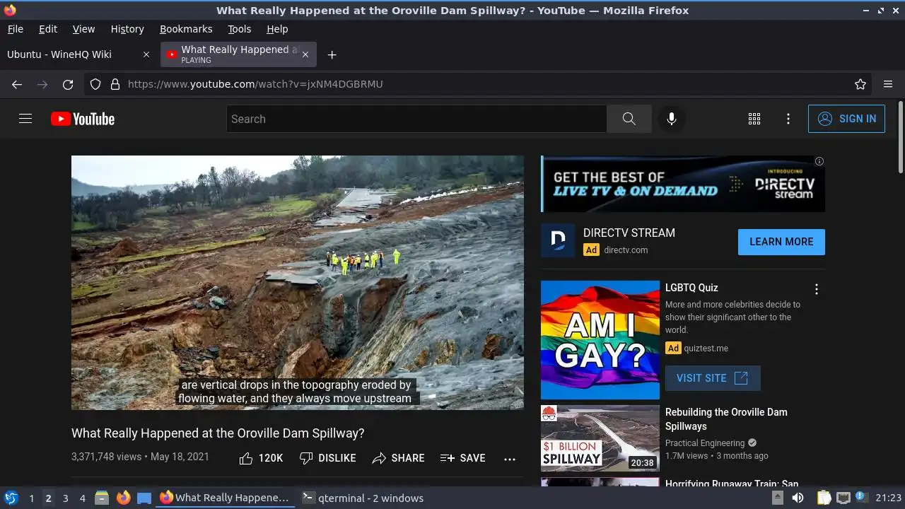Open ad info icon on DIRECTV banner

click(819, 161)
